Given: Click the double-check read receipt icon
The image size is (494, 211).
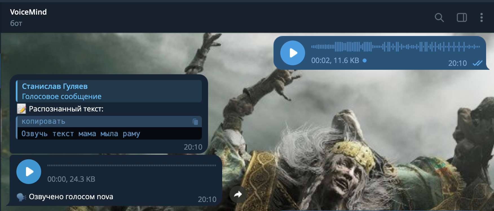Looking at the screenshot, I should (x=478, y=63).
